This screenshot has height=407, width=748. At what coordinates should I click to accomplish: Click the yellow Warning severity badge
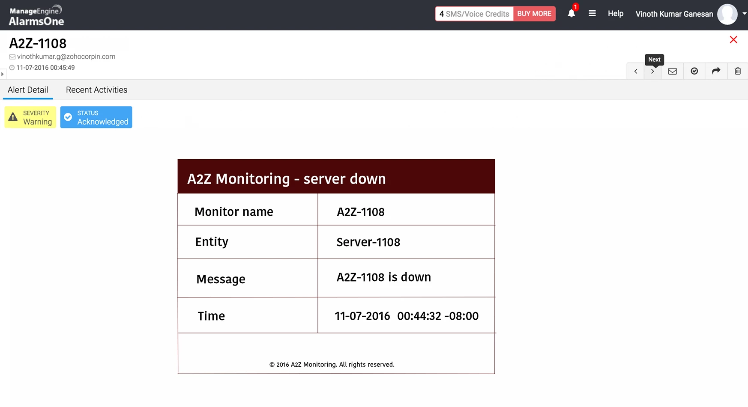tap(30, 117)
